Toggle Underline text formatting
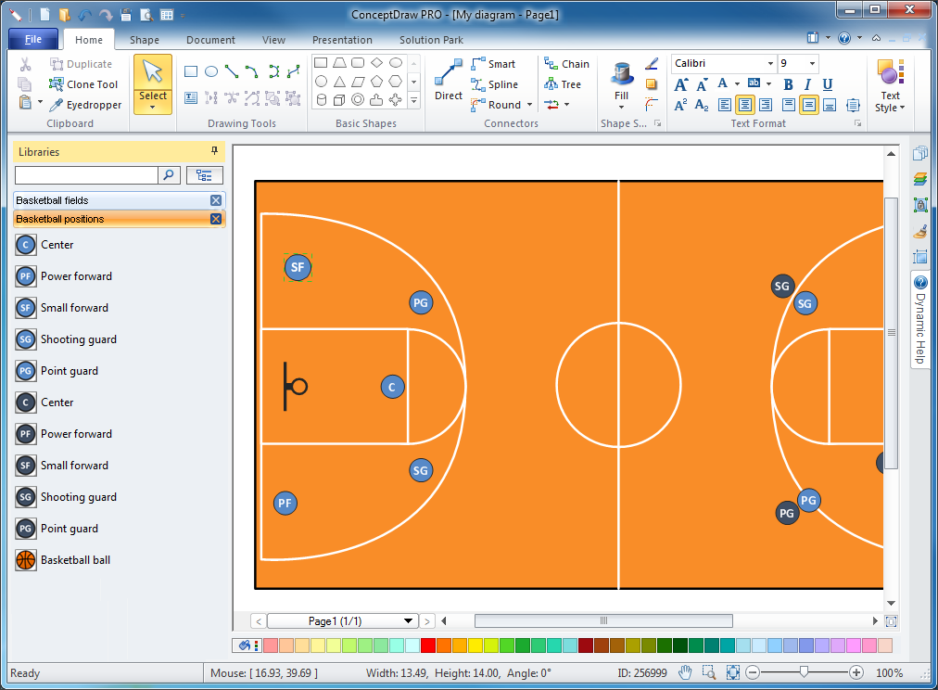The width and height of the screenshot is (938, 690). tap(828, 84)
